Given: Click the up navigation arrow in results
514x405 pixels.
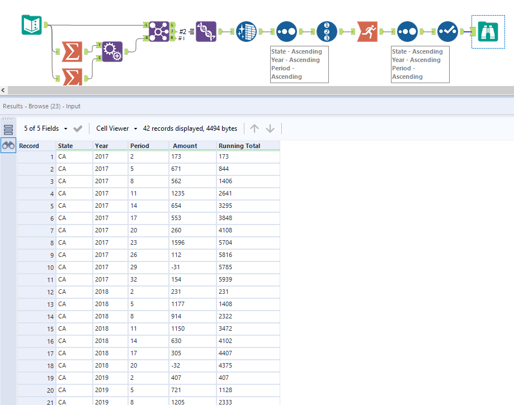Looking at the screenshot, I should pyautogui.click(x=254, y=128).
